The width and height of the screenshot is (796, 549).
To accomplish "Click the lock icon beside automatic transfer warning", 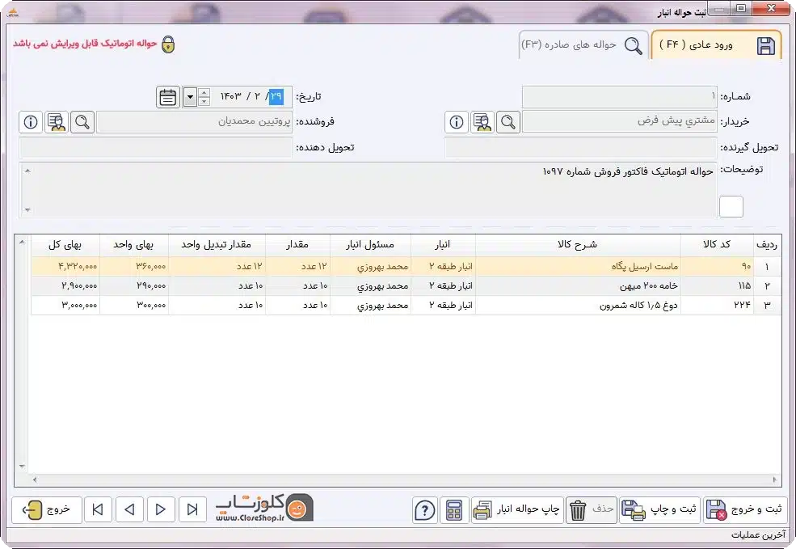I will 168,44.
